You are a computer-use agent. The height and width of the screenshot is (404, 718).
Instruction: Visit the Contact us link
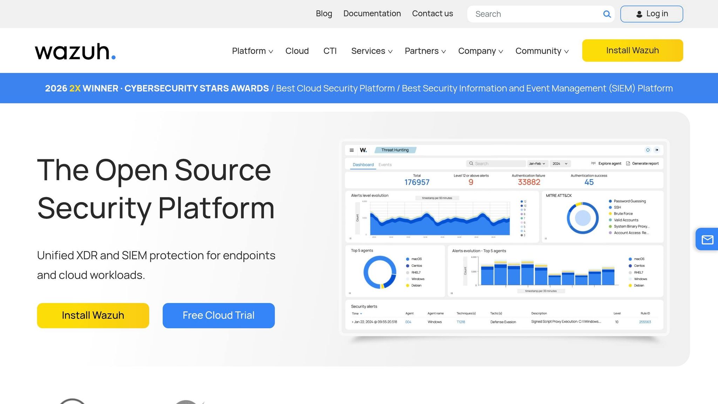click(432, 14)
